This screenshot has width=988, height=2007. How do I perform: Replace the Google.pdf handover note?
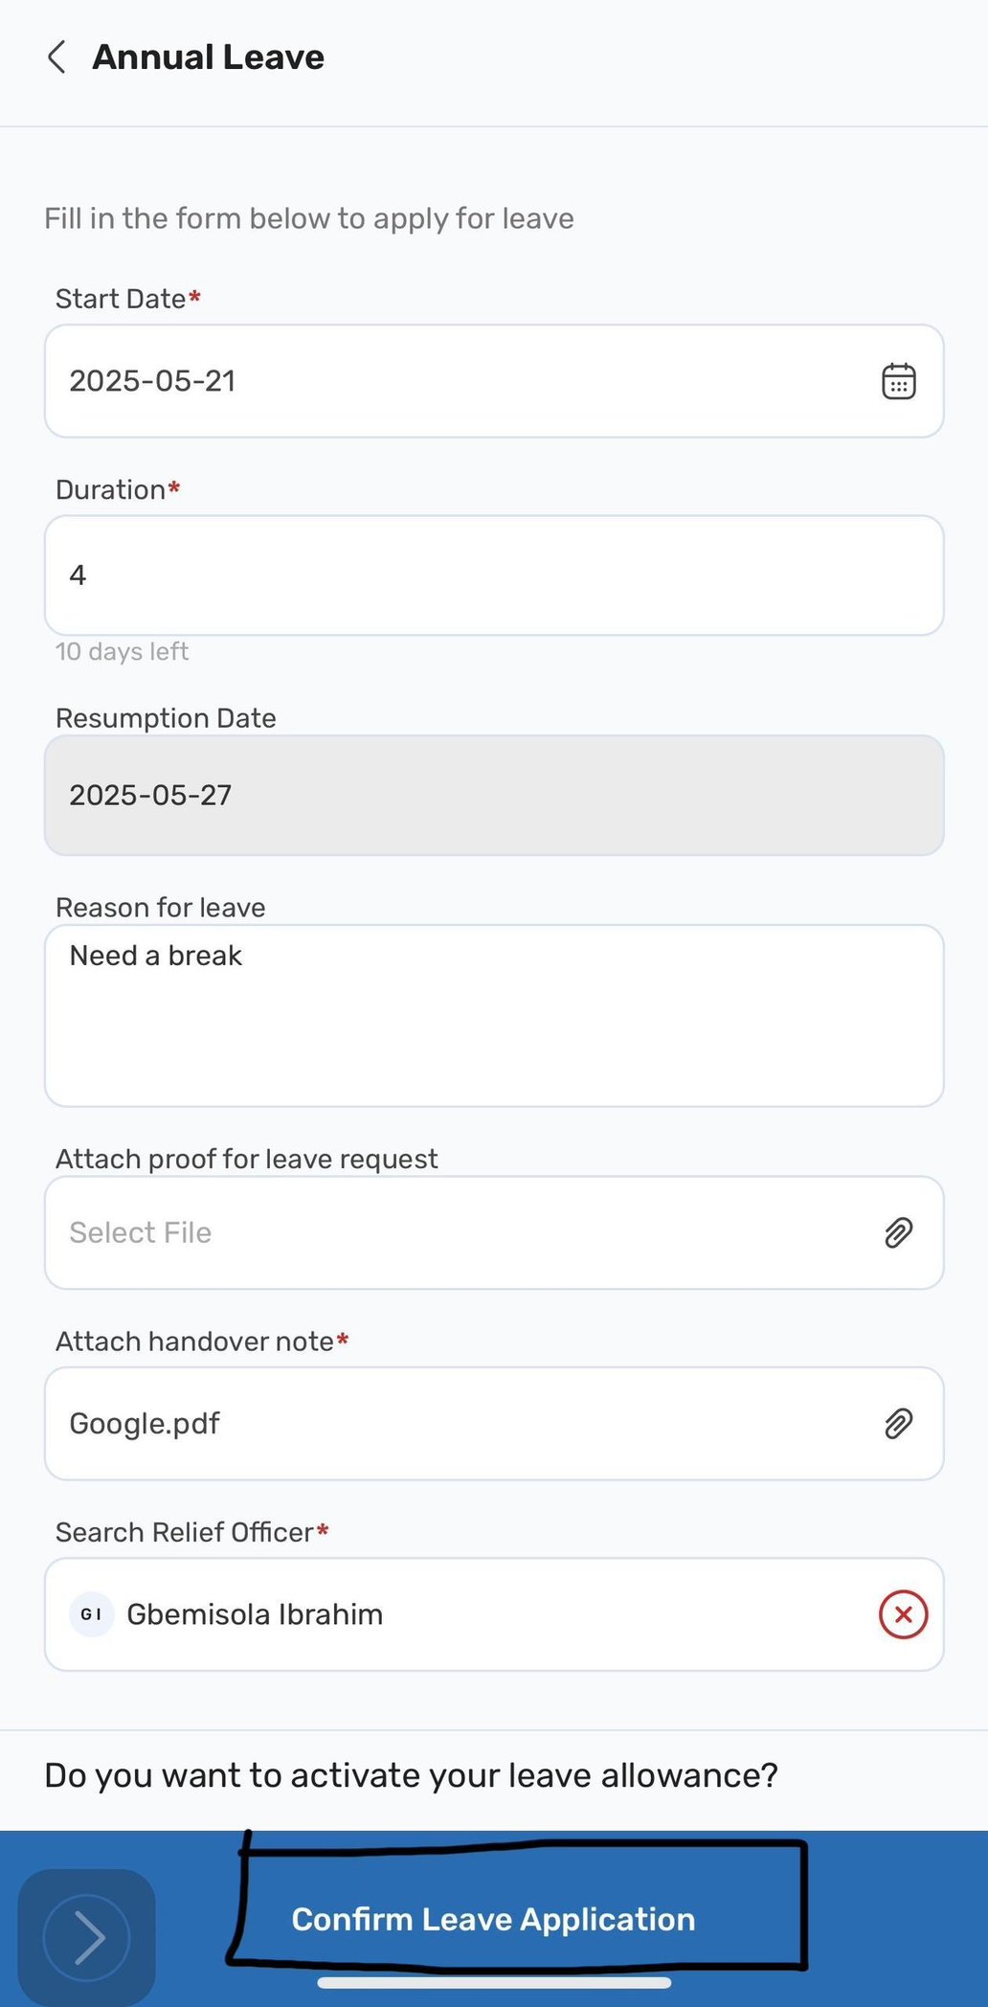[494, 1424]
